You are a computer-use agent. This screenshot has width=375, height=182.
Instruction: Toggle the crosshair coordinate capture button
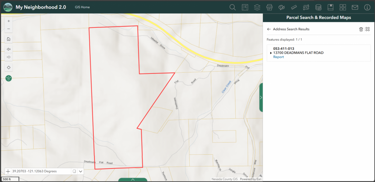8,171
